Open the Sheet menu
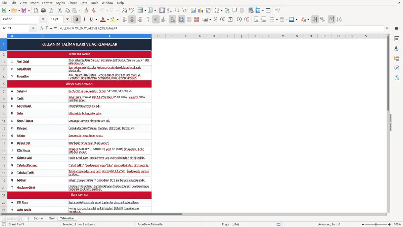This screenshot has width=403, height=227. pyautogui.click(x=73, y=3)
